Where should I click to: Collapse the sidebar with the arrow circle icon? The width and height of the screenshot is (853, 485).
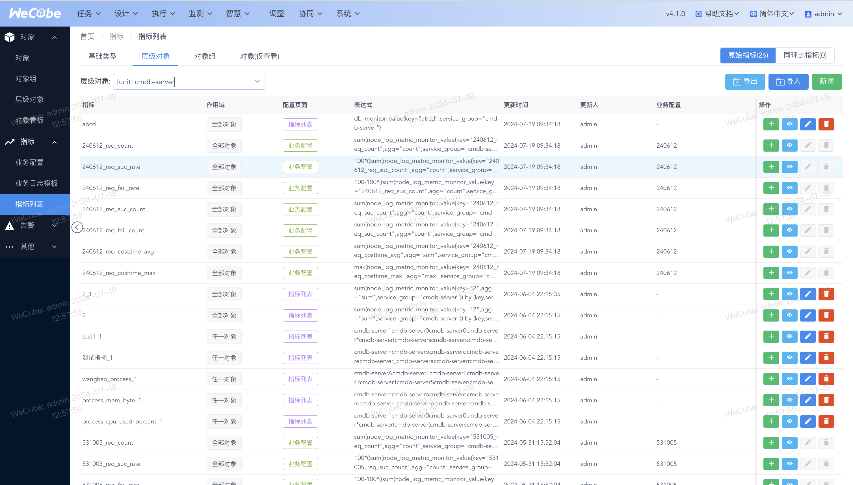(x=77, y=228)
